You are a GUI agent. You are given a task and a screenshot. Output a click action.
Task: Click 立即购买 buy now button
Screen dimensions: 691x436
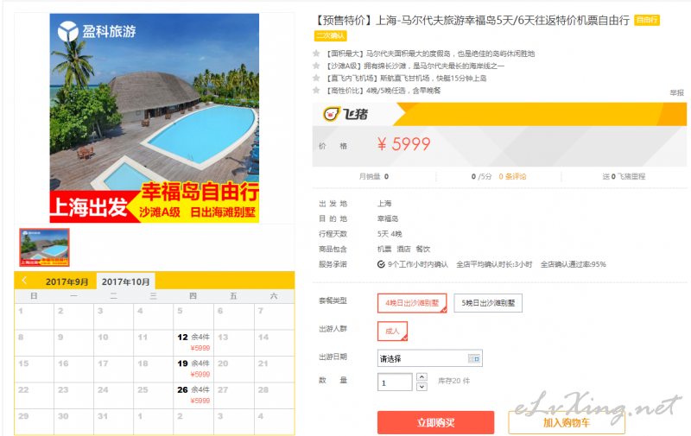(435, 423)
